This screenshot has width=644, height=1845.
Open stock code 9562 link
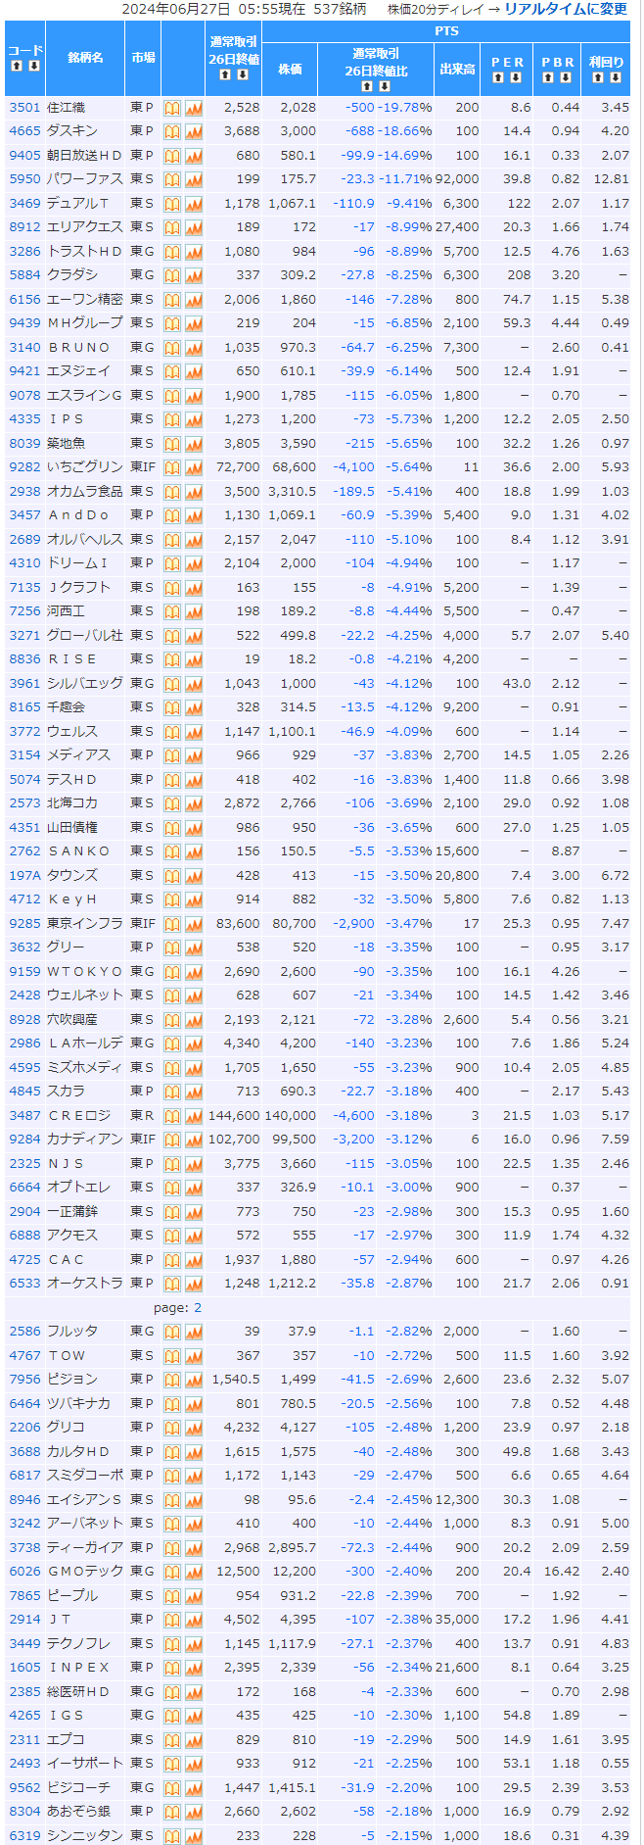coord(24,1788)
